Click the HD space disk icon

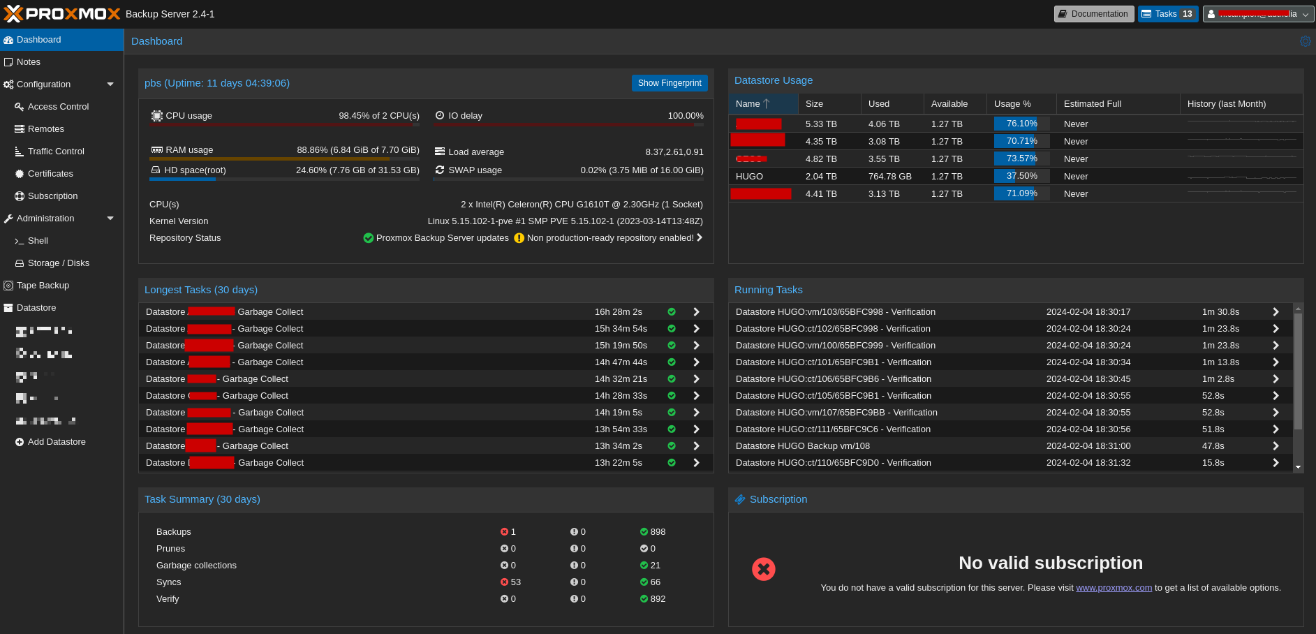tap(156, 170)
